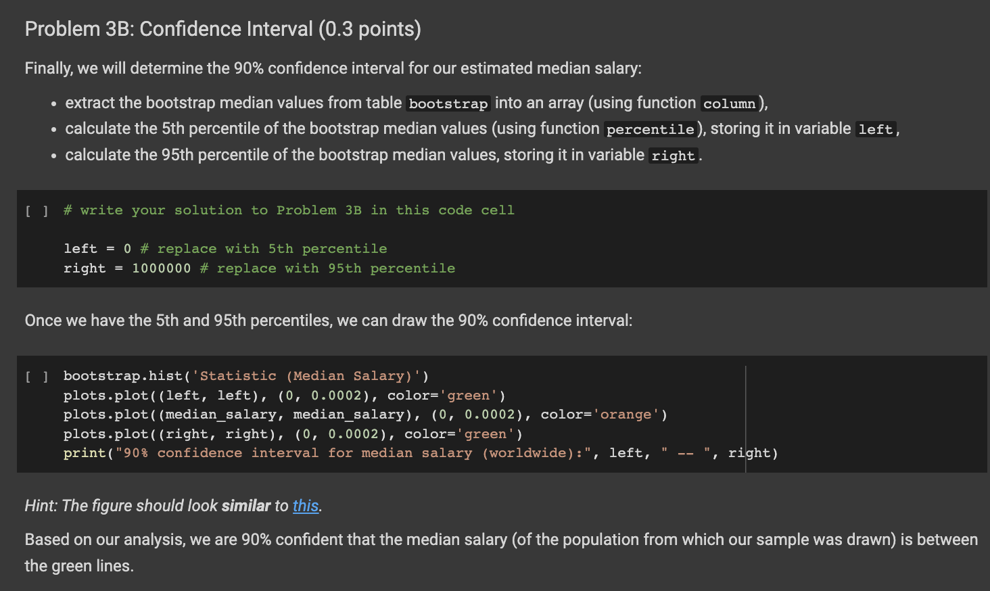Select the inline code badge labeled left

[876, 129]
